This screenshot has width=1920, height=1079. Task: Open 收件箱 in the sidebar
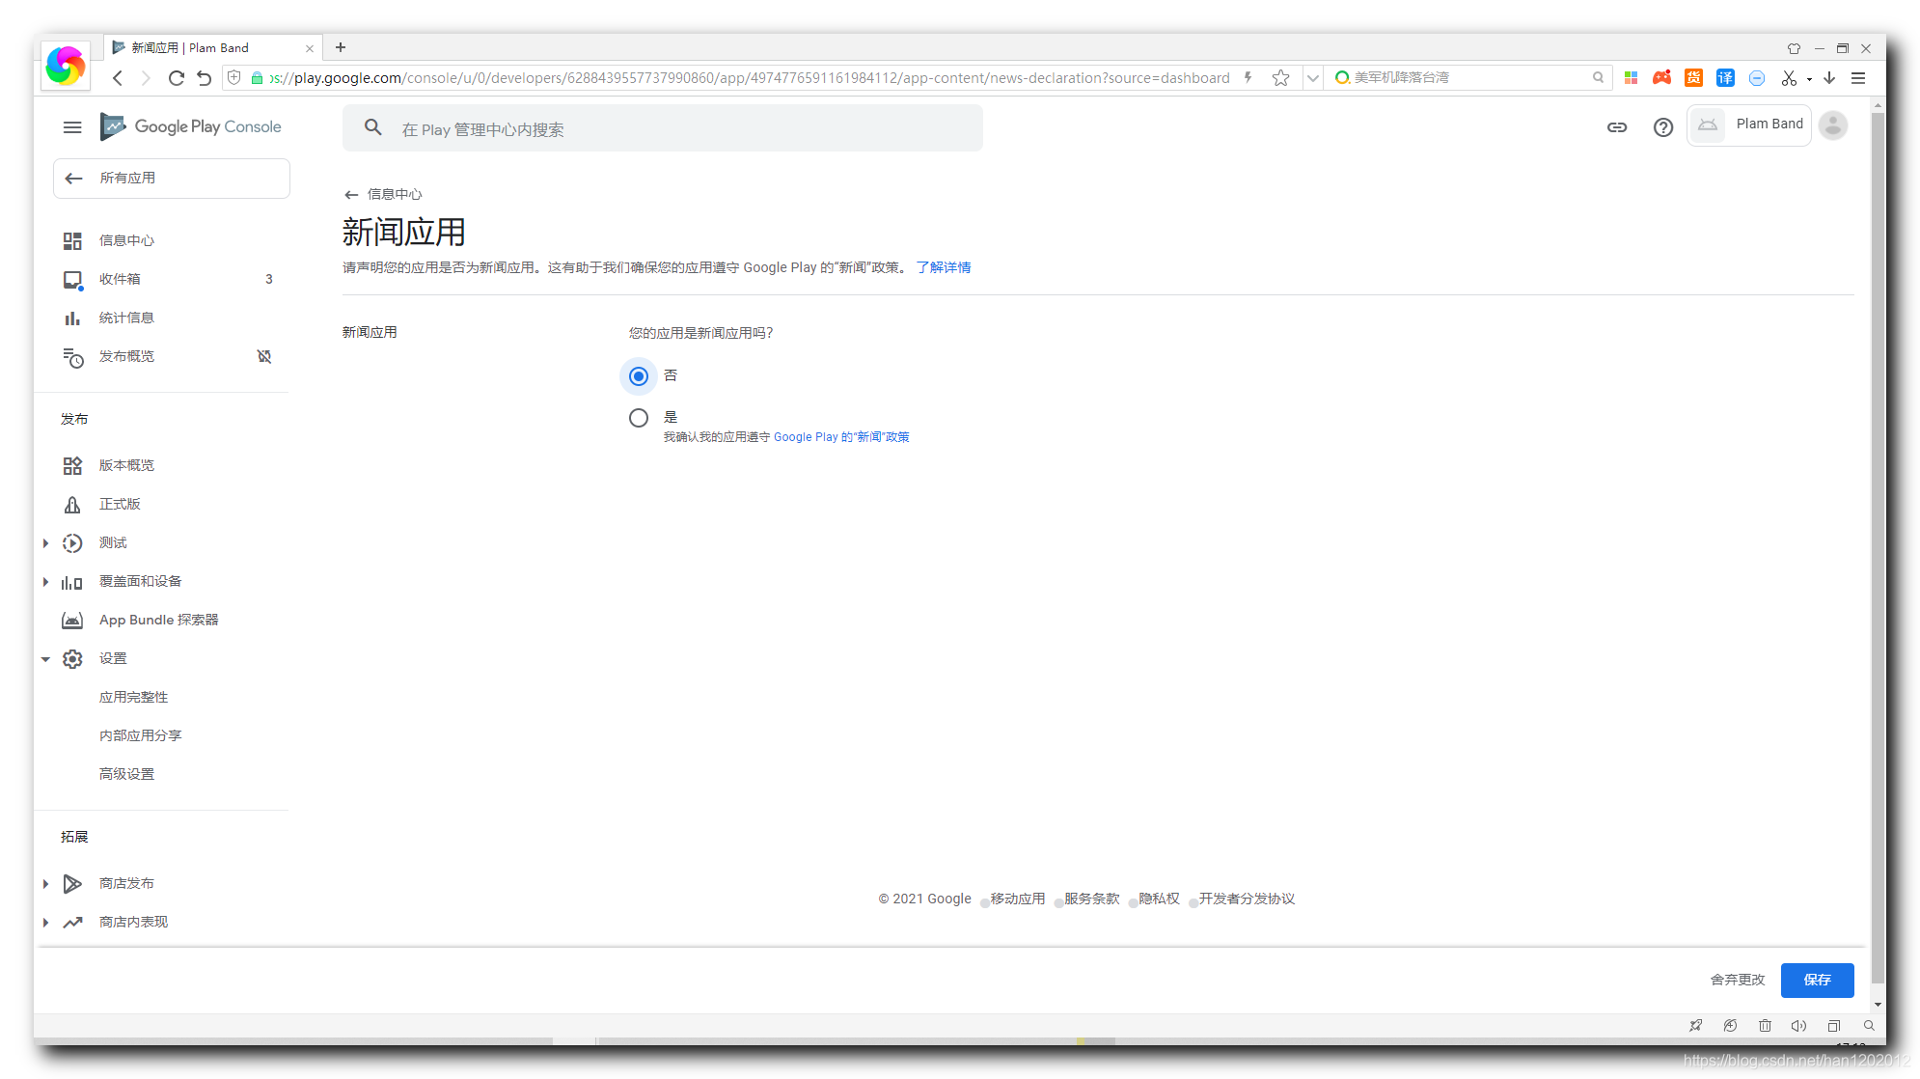point(121,279)
